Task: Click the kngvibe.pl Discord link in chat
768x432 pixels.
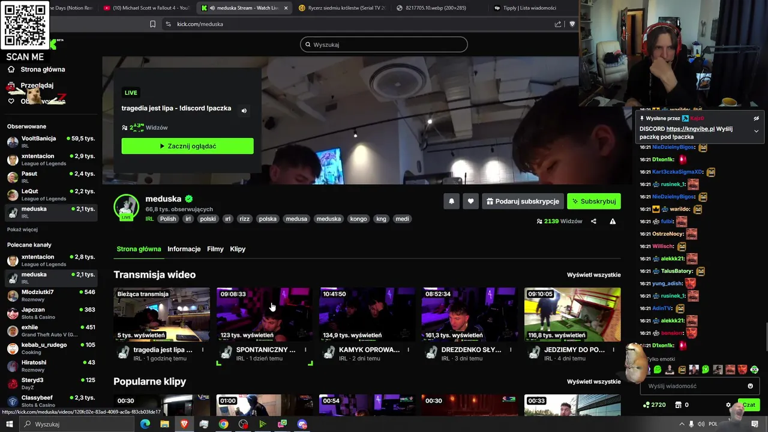Action: point(690,129)
